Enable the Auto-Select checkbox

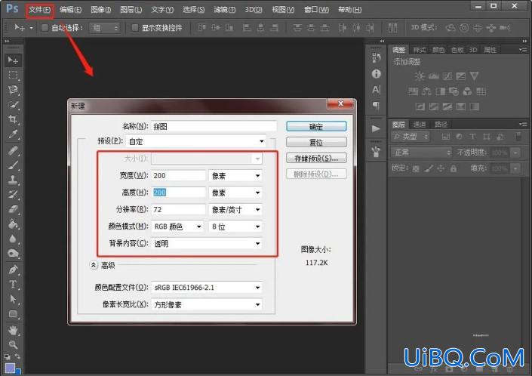coord(45,27)
